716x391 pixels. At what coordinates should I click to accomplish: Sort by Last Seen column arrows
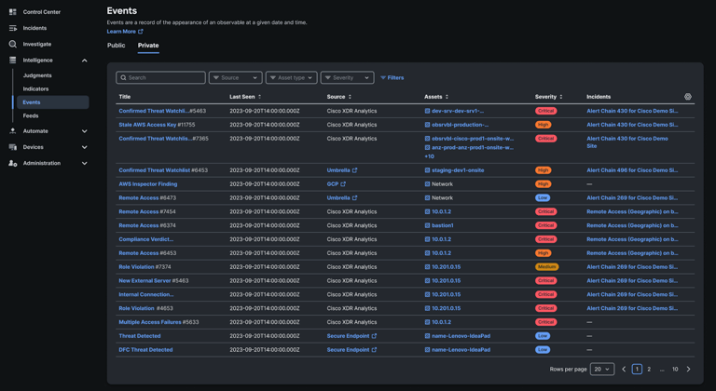tap(259, 97)
